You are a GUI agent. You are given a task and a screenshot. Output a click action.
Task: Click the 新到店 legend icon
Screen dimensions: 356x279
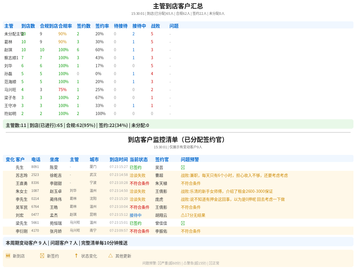(x=8, y=256)
